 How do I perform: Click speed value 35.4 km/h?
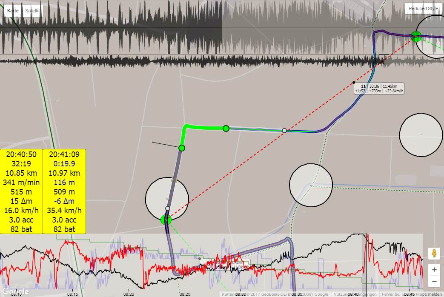(64, 210)
